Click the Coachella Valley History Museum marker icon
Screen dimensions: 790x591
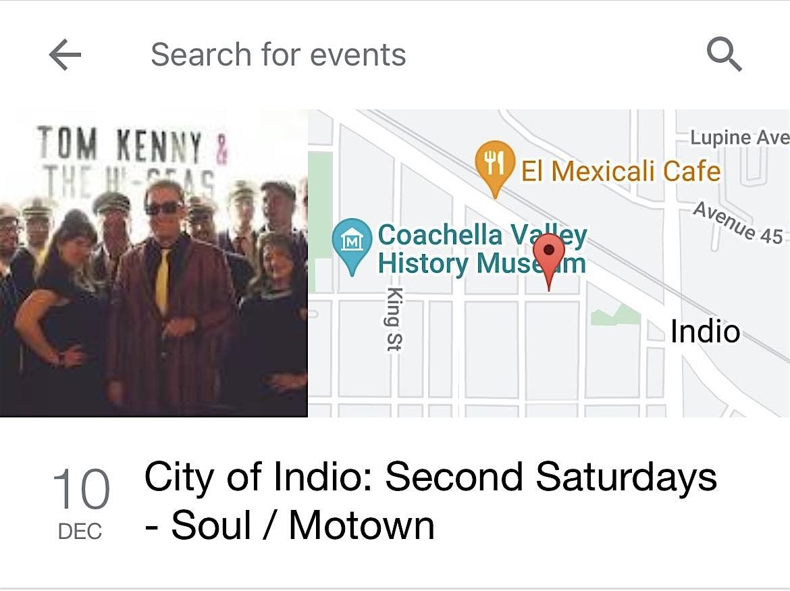pos(352,241)
